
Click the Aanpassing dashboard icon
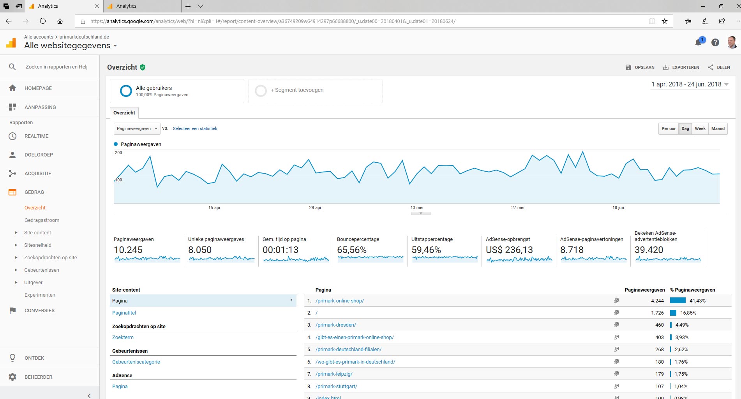(12, 107)
